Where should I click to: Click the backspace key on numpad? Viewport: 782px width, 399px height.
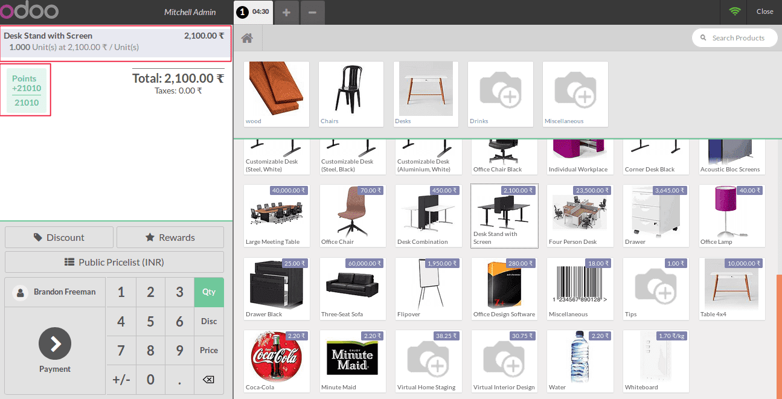208,380
